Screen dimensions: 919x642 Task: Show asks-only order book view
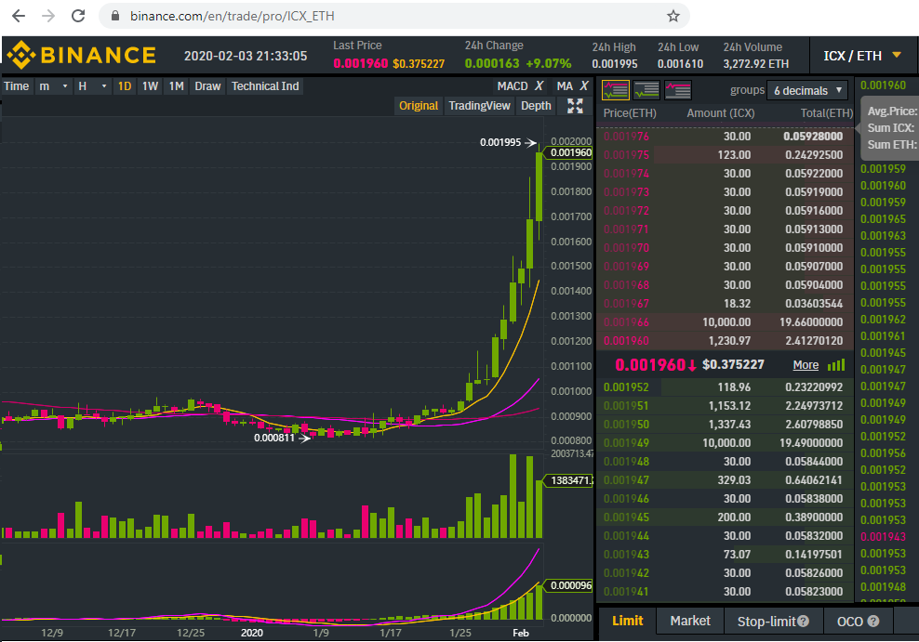click(678, 90)
